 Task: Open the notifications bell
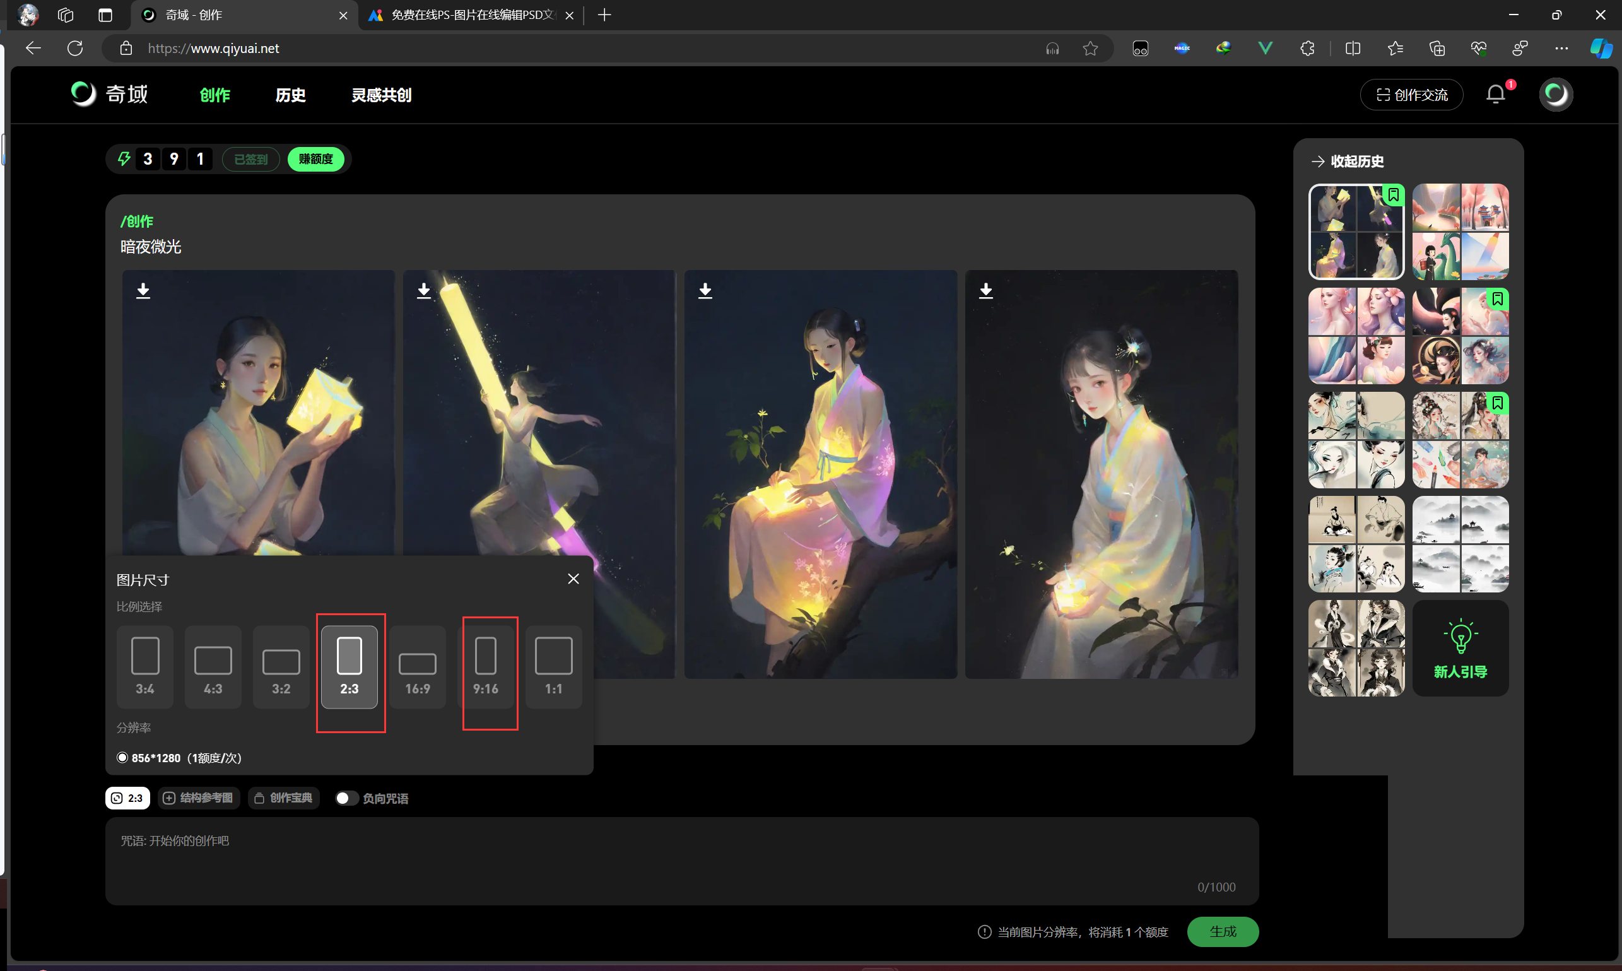tap(1496, 95)
